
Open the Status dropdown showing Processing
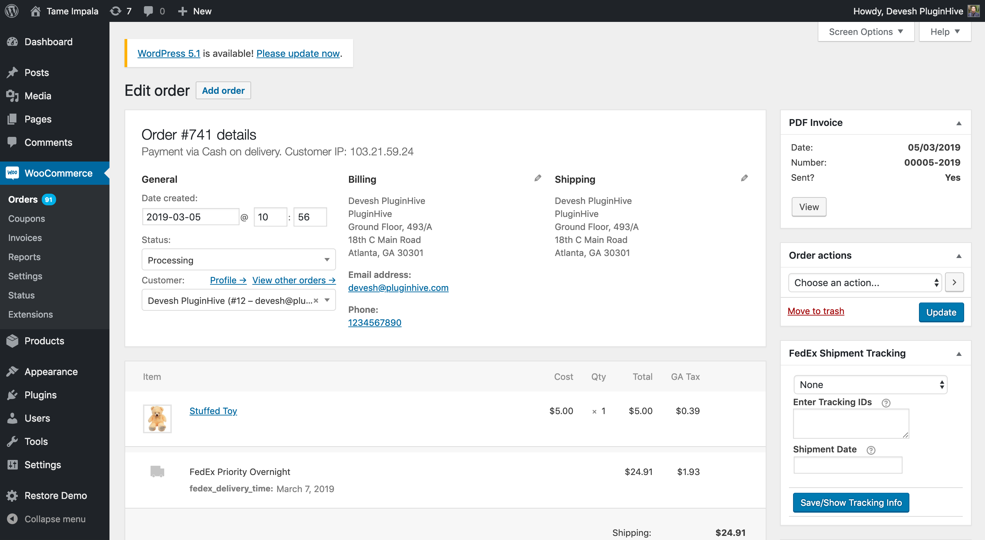click(238, 260)
